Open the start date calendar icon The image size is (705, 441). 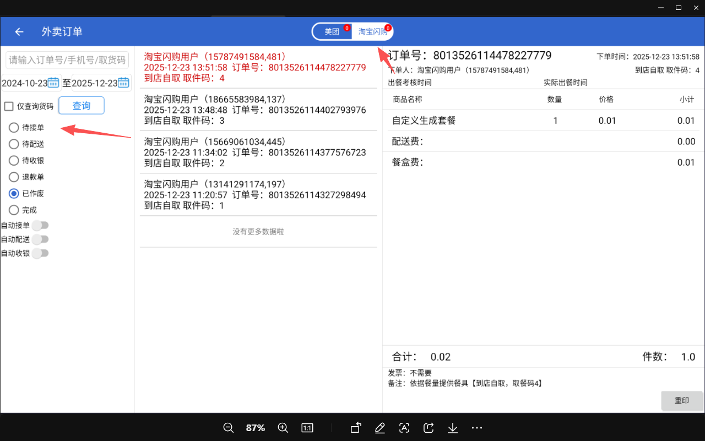point(53,83)
